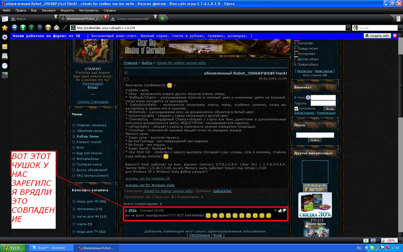This screenshot has height=252, width=403.
Task: Toggle the "запомнить" checkbox
Action: [296, 109]
